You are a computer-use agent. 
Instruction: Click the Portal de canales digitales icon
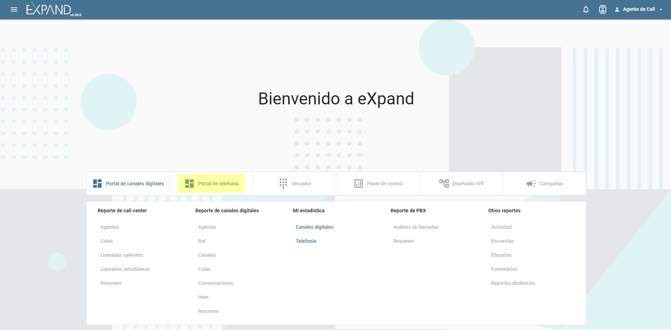(97, 184)
